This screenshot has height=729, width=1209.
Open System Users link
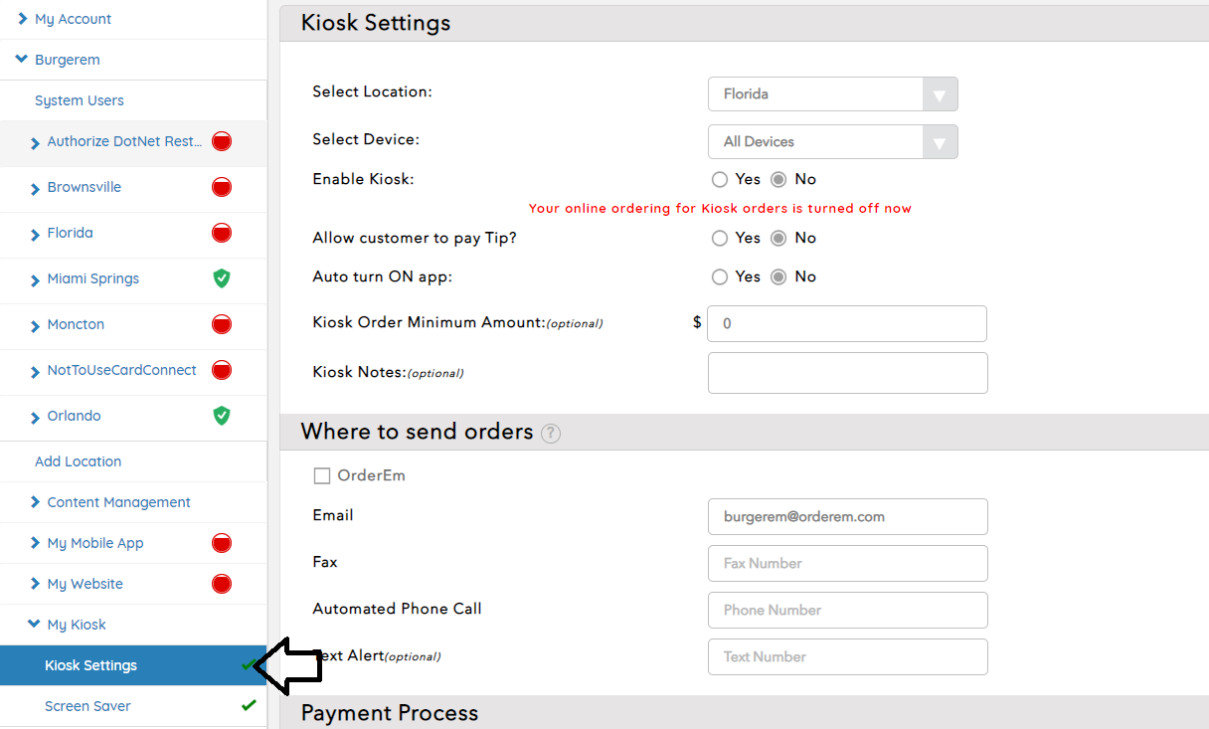pyautogui.click(x=80, y=100)
